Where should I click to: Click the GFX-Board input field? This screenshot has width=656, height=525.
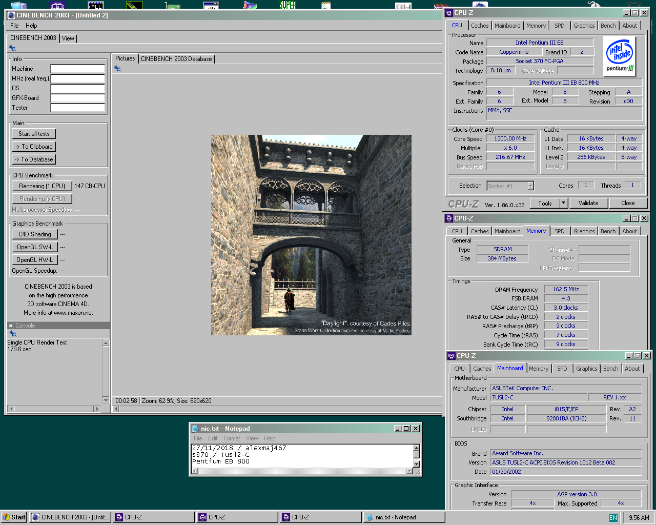[78, 98]
